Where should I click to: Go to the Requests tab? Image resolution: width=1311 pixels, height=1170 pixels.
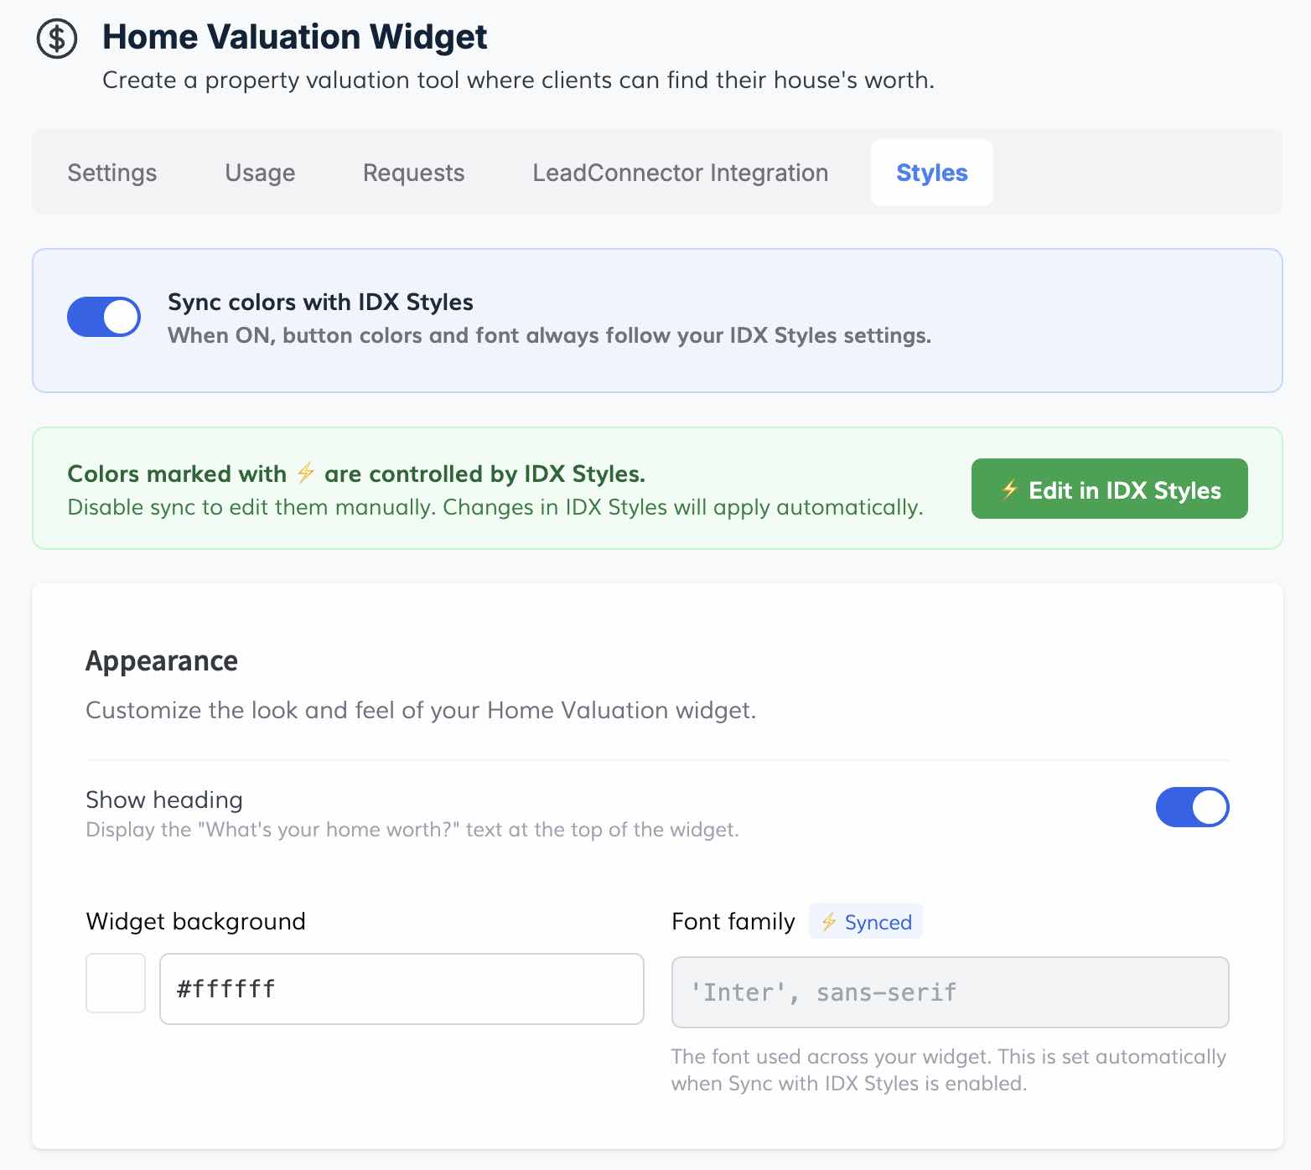(413, 173)
